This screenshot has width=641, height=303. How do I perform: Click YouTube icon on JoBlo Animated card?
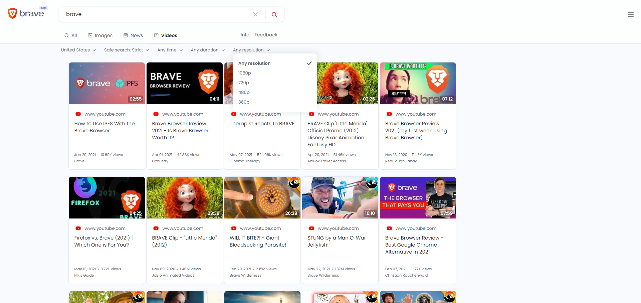click(156, 228)
